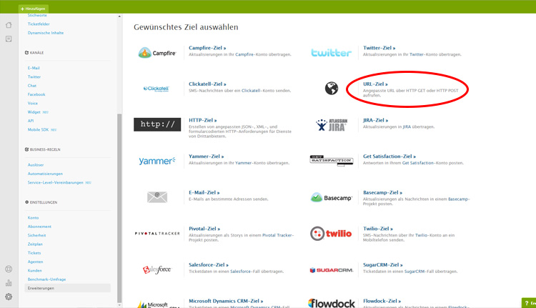
Task: Open the 'URL-Ziel »' link
Action: point(375,84)
